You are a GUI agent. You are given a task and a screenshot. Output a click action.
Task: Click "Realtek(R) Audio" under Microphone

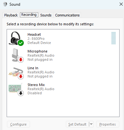(41, 55)
